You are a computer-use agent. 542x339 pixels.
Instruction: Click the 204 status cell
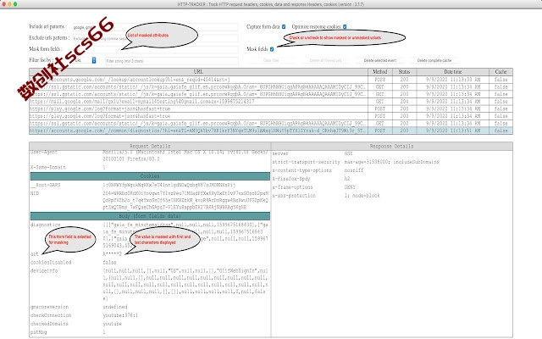point(404,102)
